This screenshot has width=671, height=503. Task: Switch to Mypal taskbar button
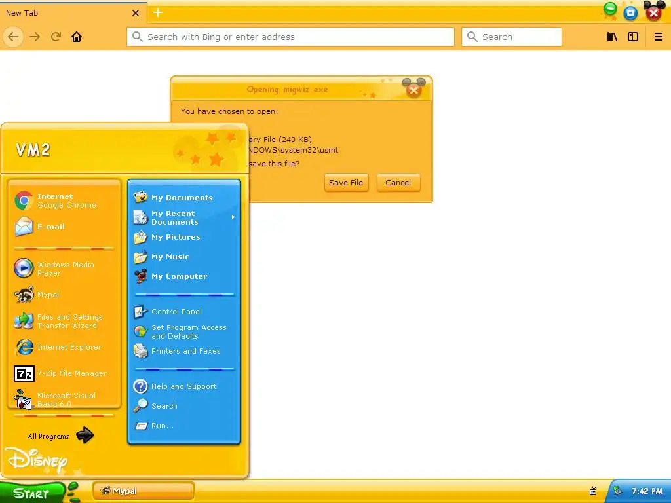point(144,491)
